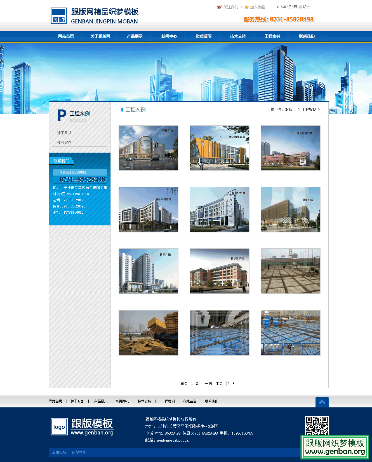Open the page number dropdown in pagination

(x=231, y=383)
